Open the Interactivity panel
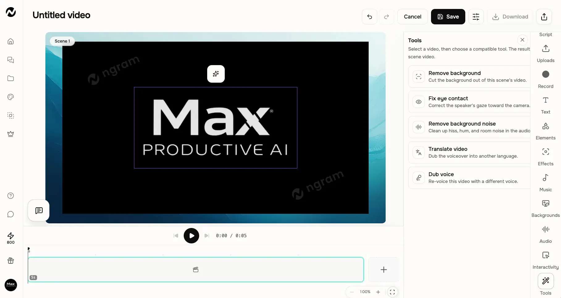 [546, 260]
